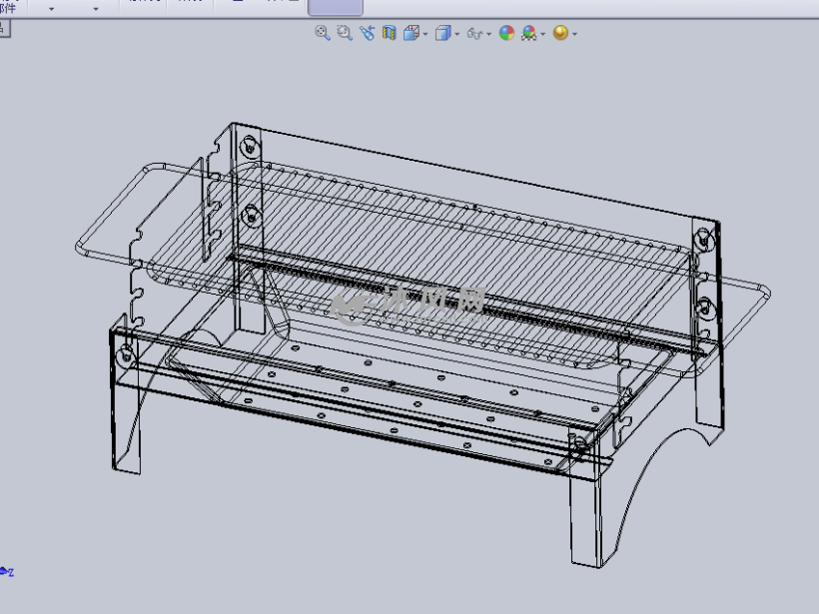Expand the View Orientation dropdown arrow
Viewport: 819px width, 614px height.
[x=425, y=34]
